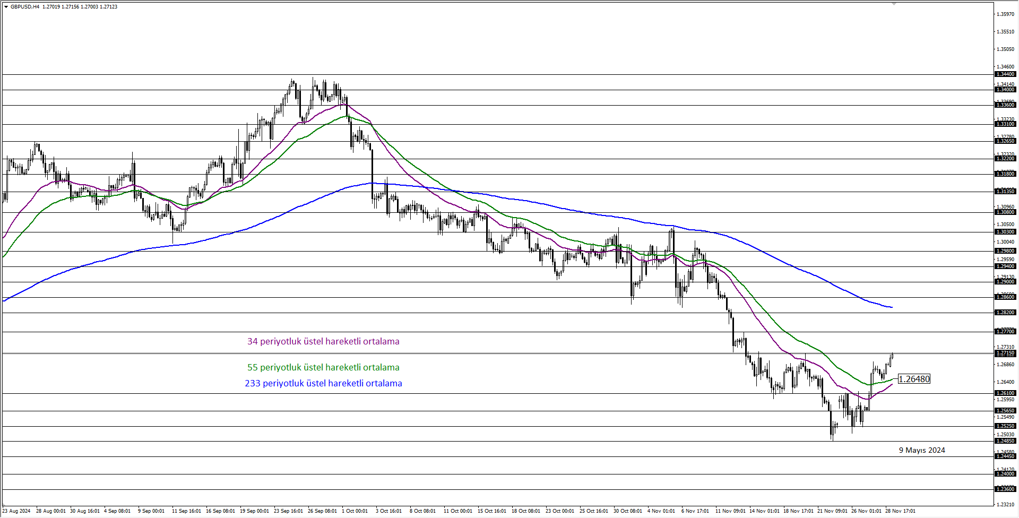Click the 1.30800 price level tag
This screenshot has width=1019, height=518.
(1005, 212)
